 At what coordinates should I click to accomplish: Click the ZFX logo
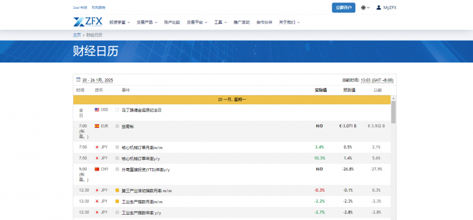88,22
